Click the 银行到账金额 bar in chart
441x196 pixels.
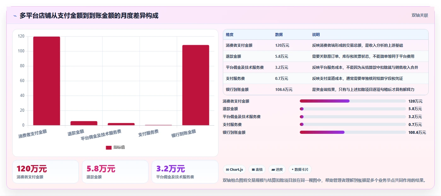pyautogui.click(x=195, y=85)
